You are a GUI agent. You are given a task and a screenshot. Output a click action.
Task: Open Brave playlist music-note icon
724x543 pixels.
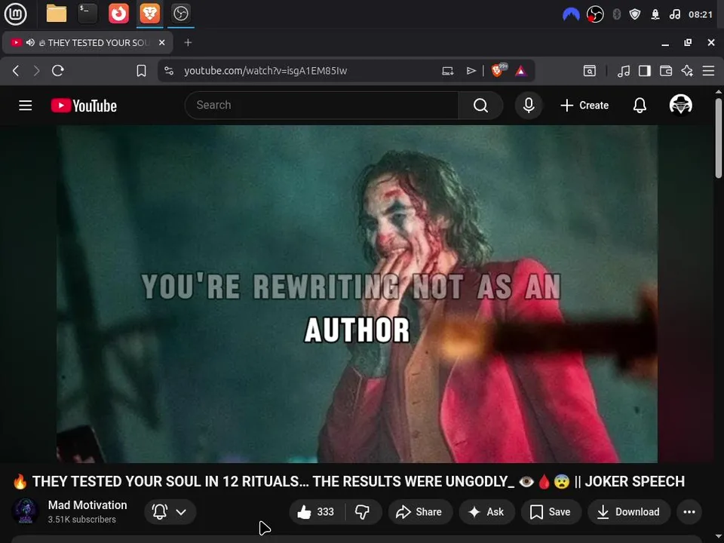coord(624,71)
